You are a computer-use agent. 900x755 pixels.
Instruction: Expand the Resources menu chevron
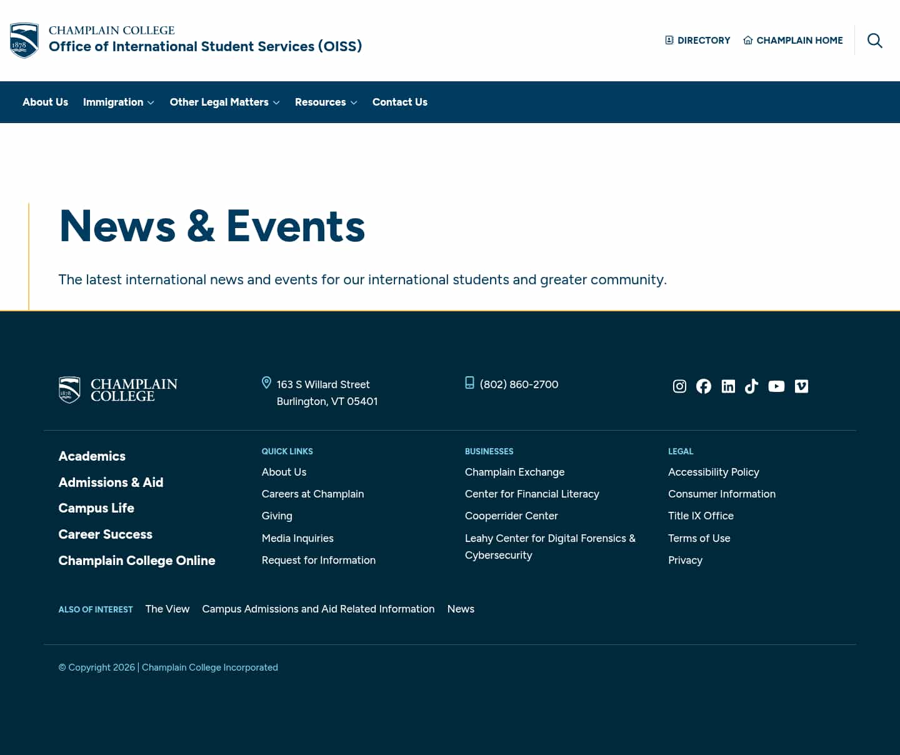(354, 102)
